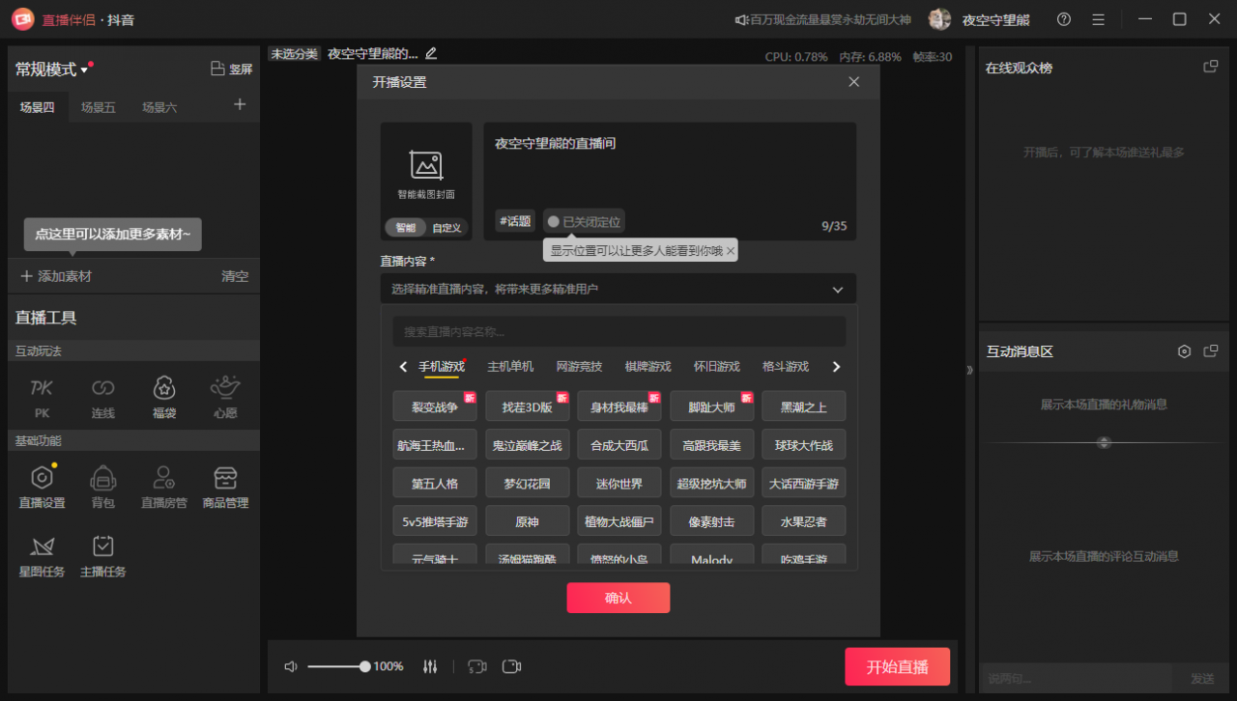
Task: Toggle the 已关闭定位 location switch
Action: point(583,222)
